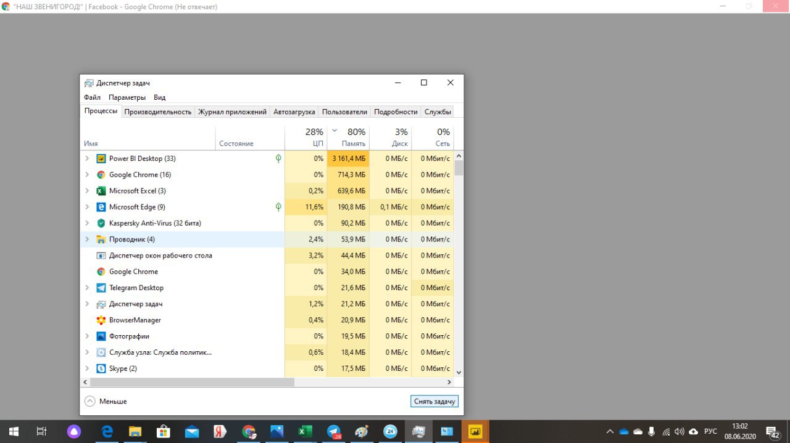The image size is (790, 443).
Task: Sort by Диск column header
Action: pos(391,137)
